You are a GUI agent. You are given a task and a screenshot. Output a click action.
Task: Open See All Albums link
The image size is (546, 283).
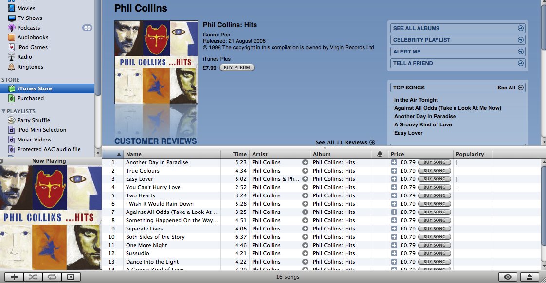tap(458, 28)
